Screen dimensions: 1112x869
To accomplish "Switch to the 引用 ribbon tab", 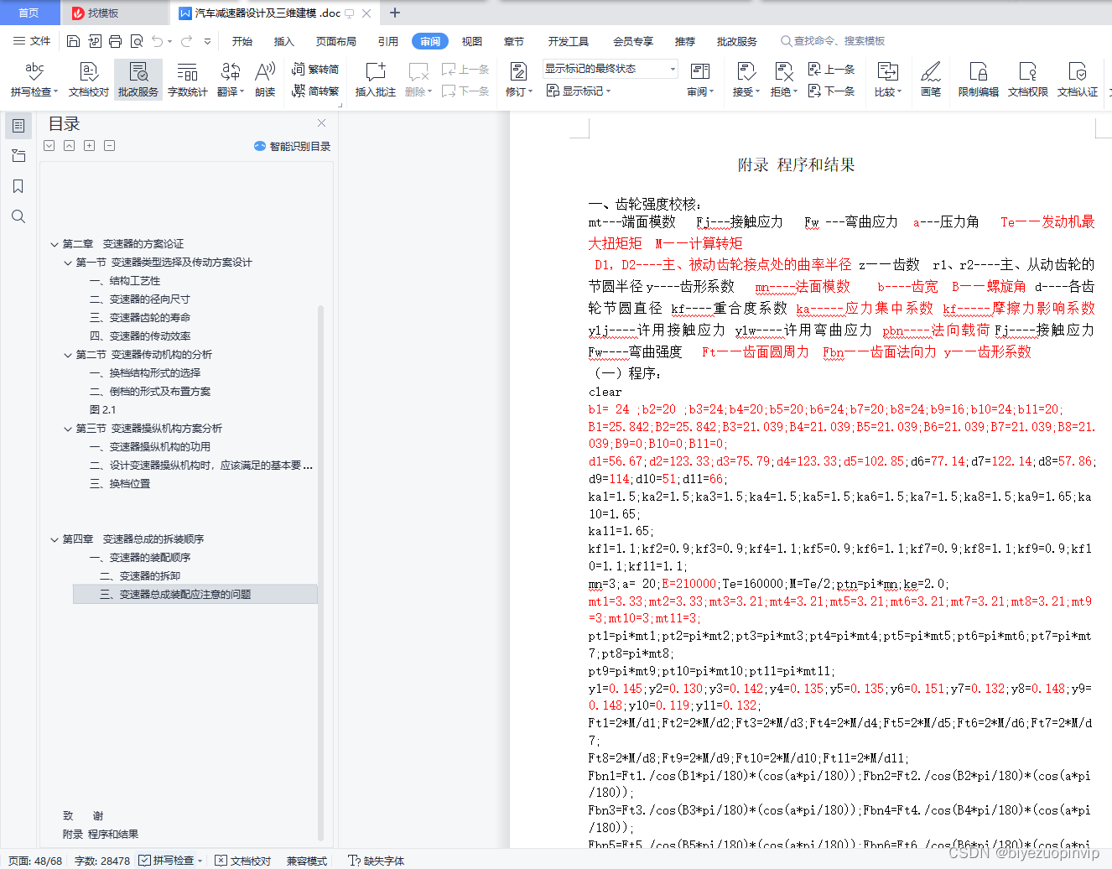I will click(x=388, y=41).
